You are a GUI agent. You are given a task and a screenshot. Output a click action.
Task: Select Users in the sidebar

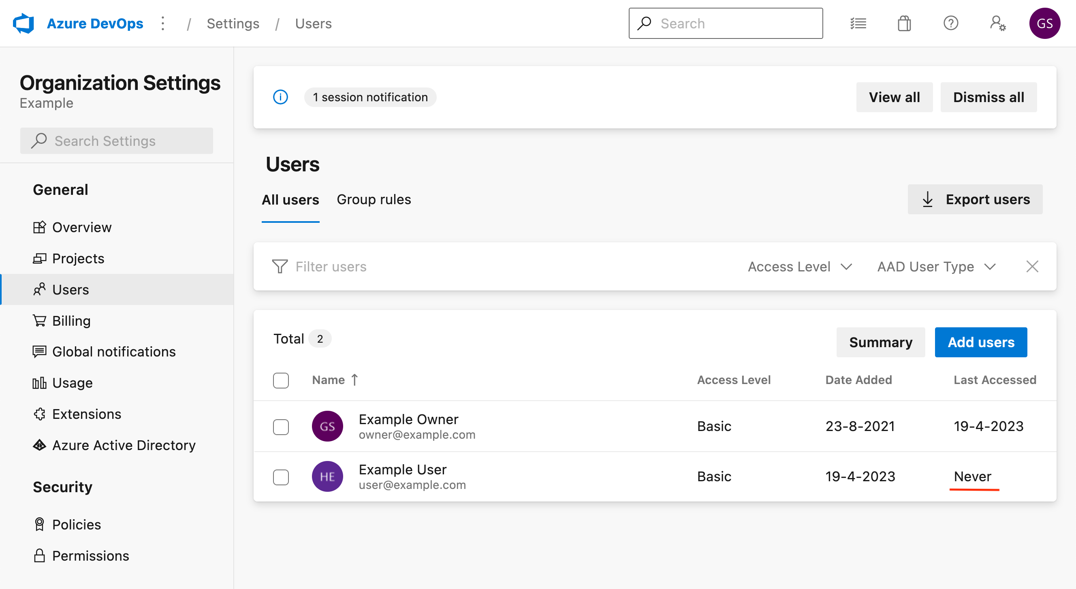(117, 290)
